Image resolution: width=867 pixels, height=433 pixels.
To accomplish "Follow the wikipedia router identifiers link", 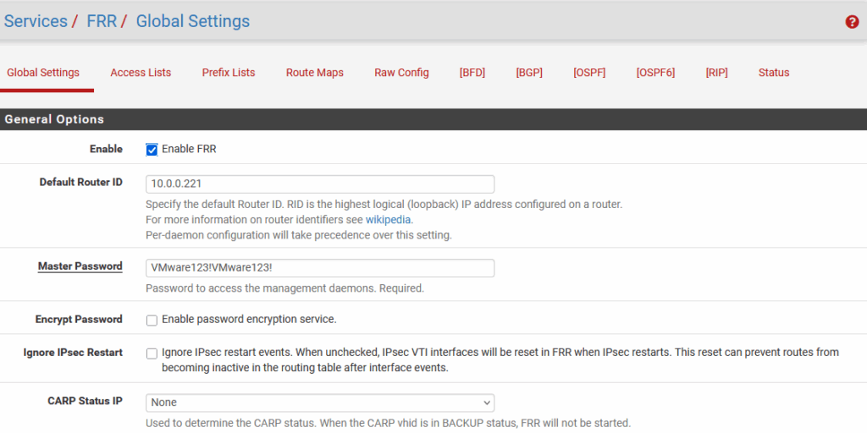I will [x=388, y=220].
